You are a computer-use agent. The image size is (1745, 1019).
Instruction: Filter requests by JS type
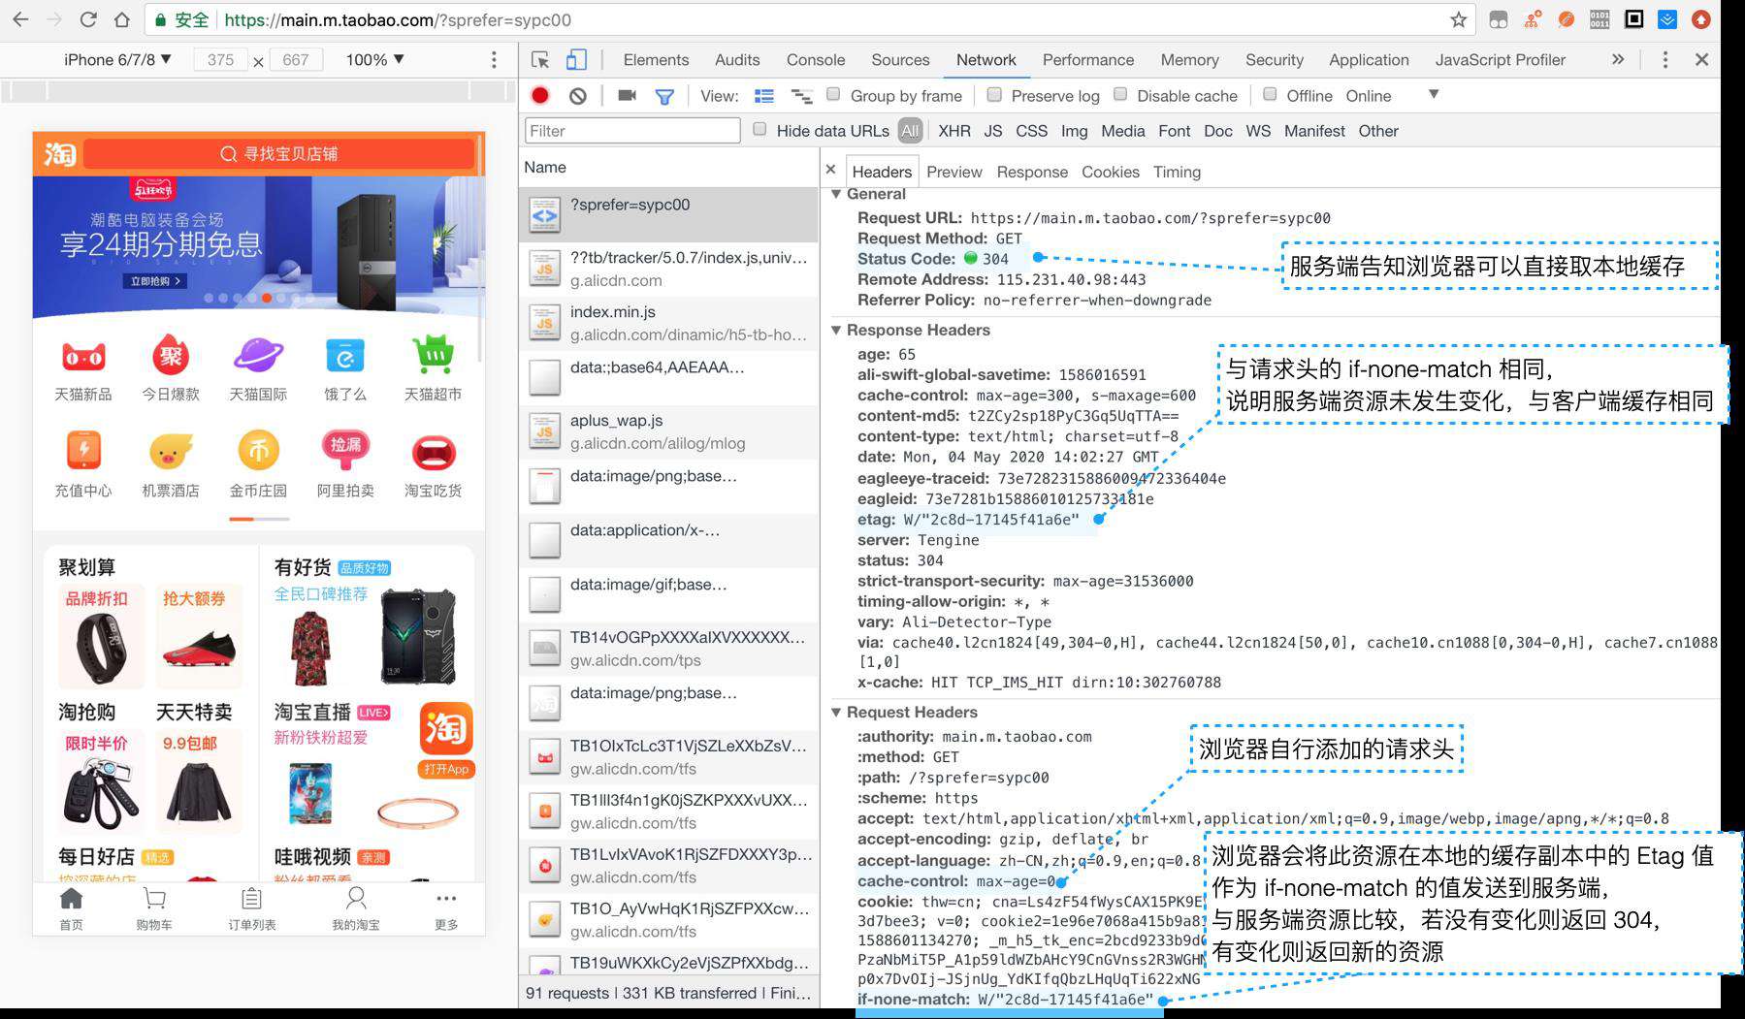pos(993,131)
